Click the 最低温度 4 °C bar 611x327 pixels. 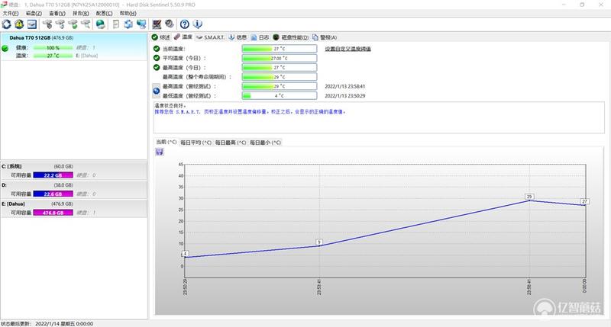pos(279,95)
